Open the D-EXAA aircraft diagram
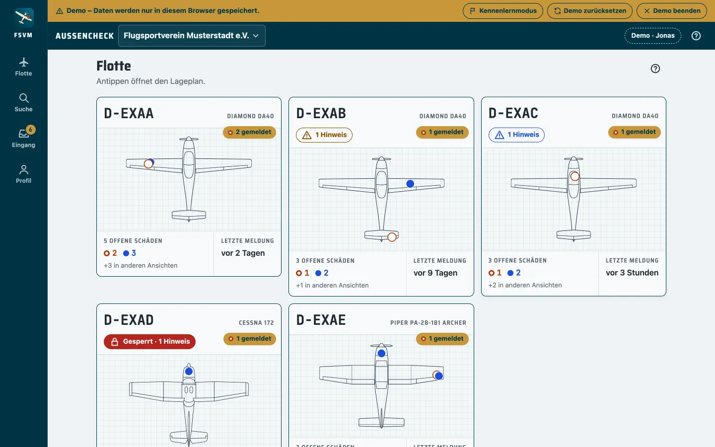Viewport: 715px width, 447px height. tap(189, 179)
